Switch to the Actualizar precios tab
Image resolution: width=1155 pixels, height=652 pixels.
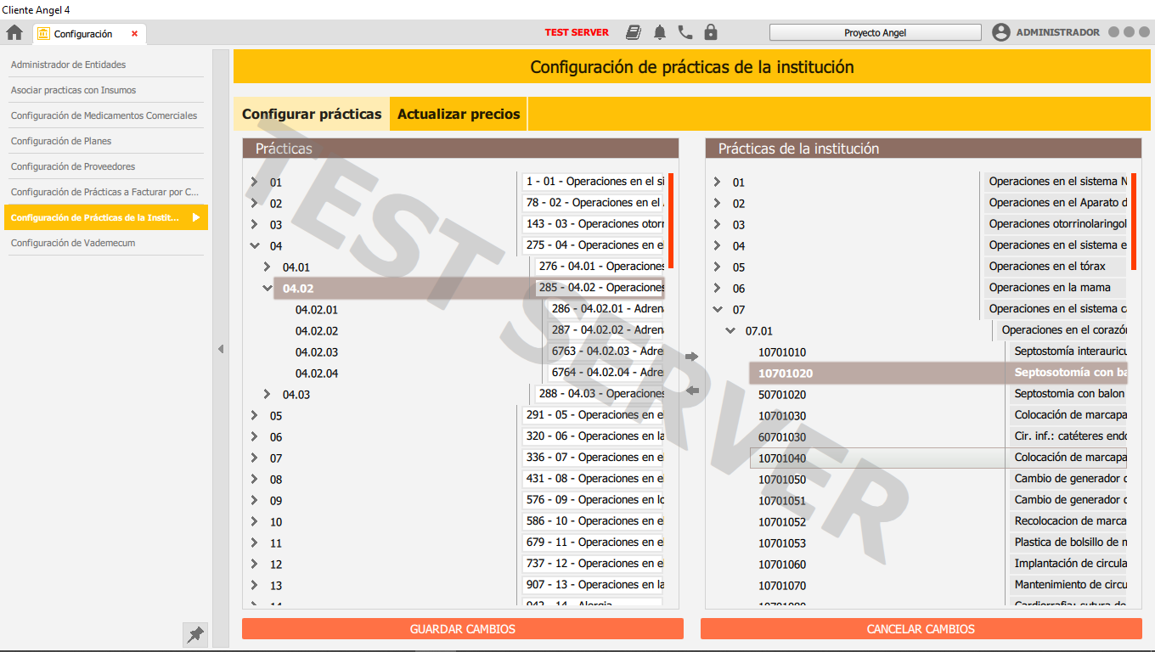pyautogui.click(x=458, y=113)
